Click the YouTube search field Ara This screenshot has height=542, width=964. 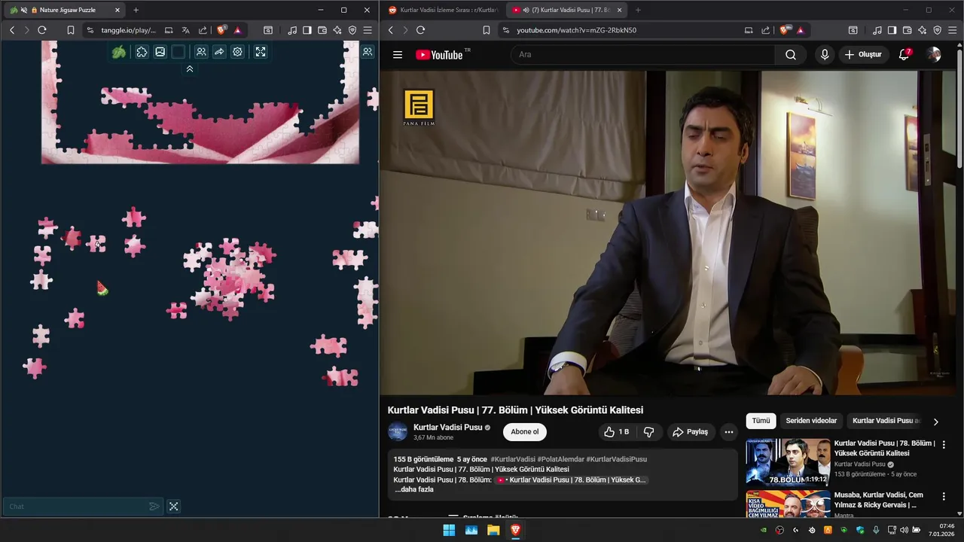[642, 55]
